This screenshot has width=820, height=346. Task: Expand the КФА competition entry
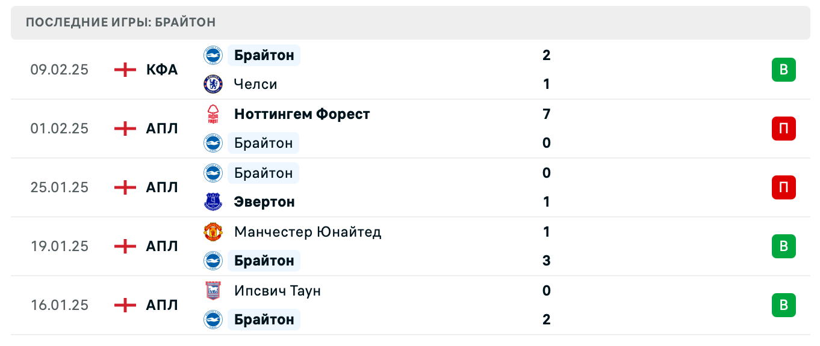pos(161,70)
